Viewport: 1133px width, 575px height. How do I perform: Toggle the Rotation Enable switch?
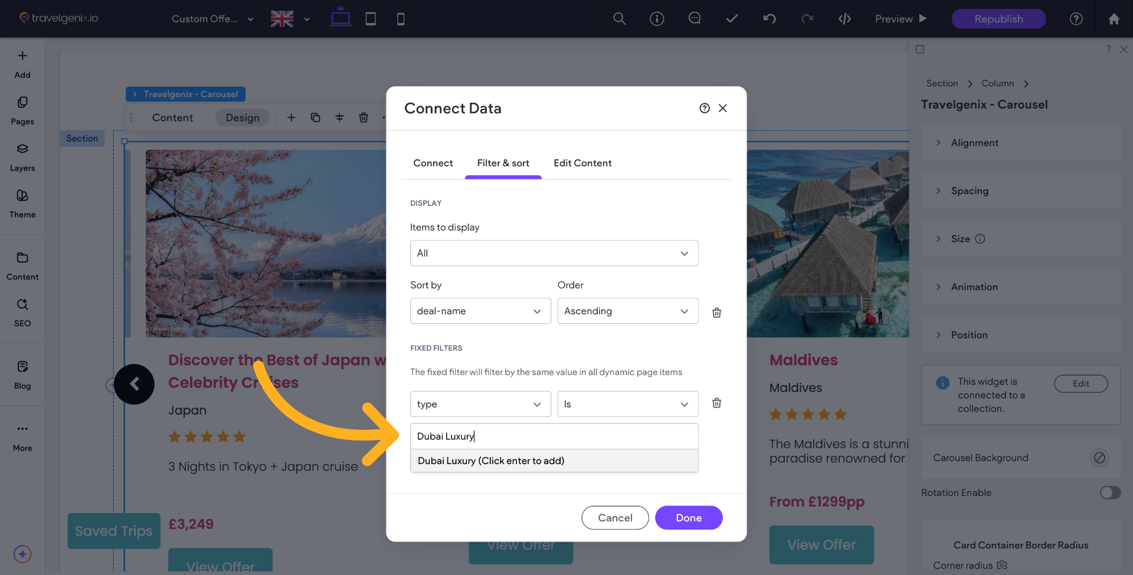coord(1109,492)
